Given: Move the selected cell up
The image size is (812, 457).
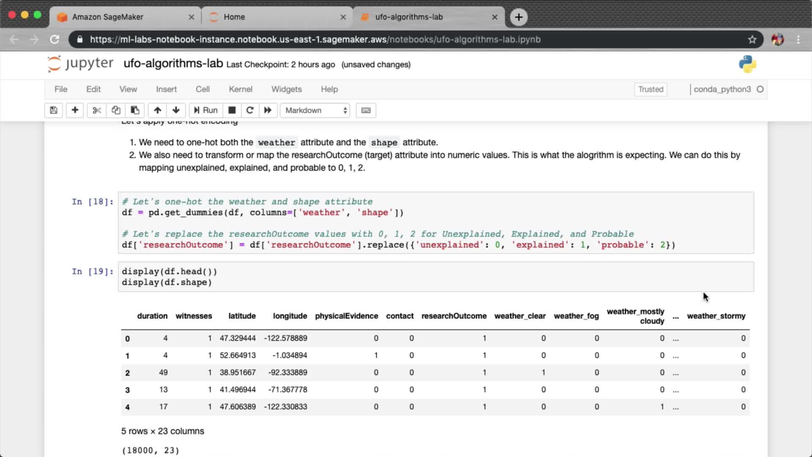Looking at the screenshot, I should point(157,110).
